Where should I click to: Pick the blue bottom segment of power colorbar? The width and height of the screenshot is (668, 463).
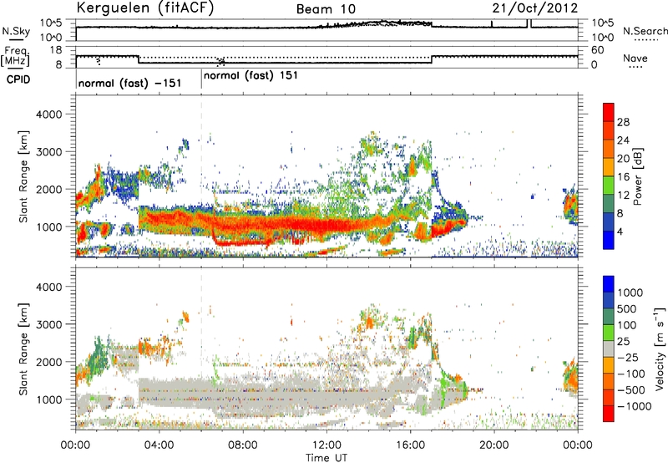point(609,241)
